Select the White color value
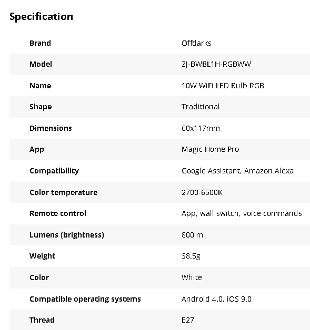The image size is (310, 330). coord(192,277)
